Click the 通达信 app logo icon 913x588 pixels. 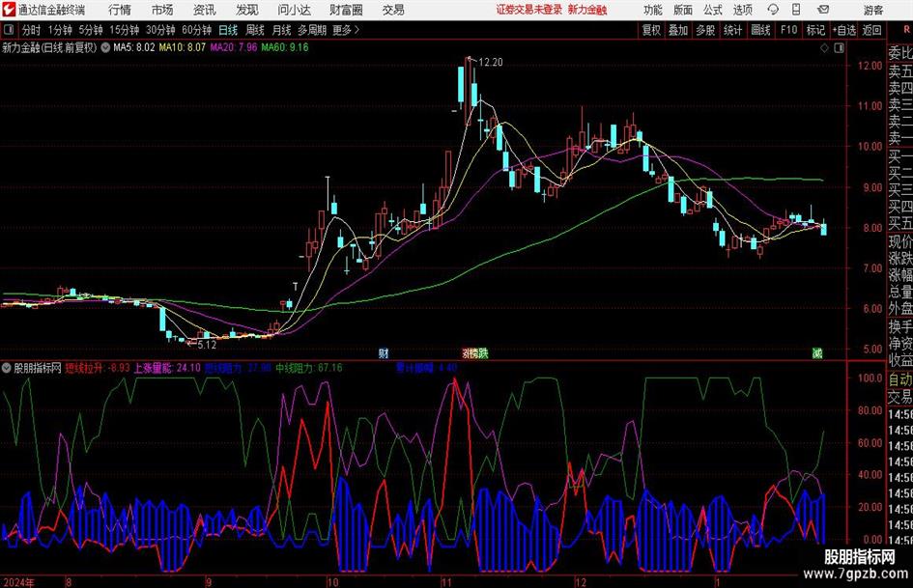[x=9, y=10]
